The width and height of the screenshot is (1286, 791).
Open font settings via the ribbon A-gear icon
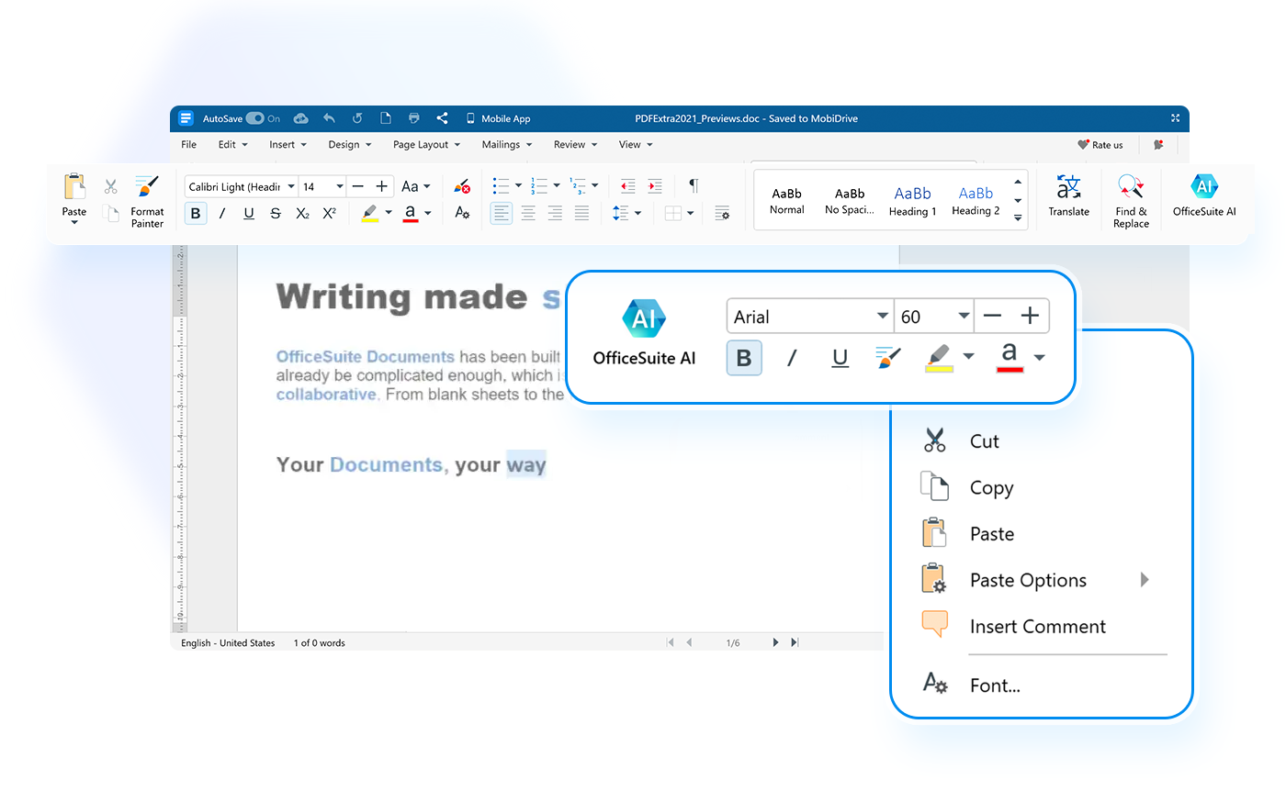pos(462,213)
